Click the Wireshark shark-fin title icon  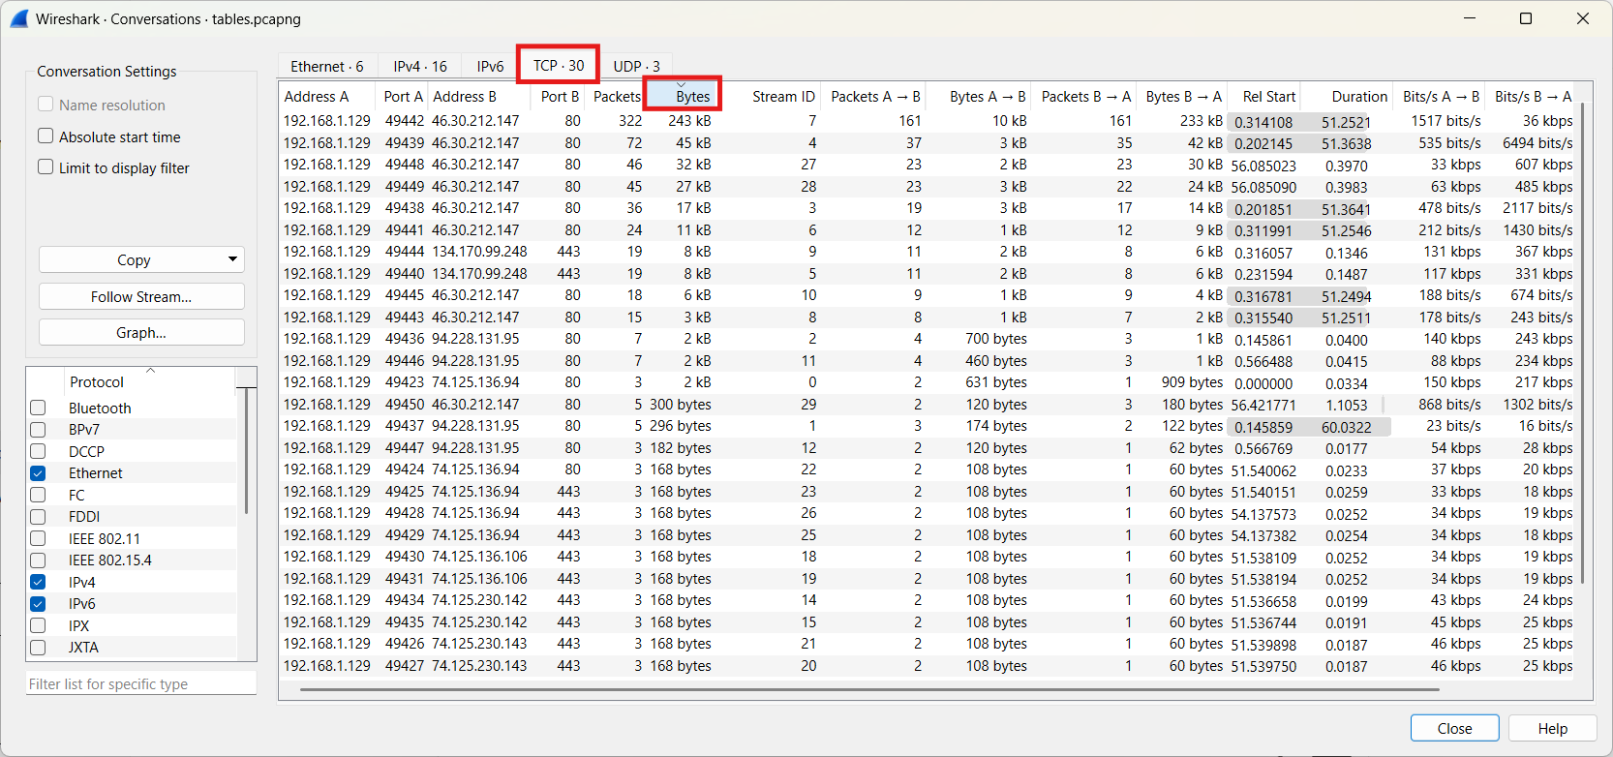19,18
